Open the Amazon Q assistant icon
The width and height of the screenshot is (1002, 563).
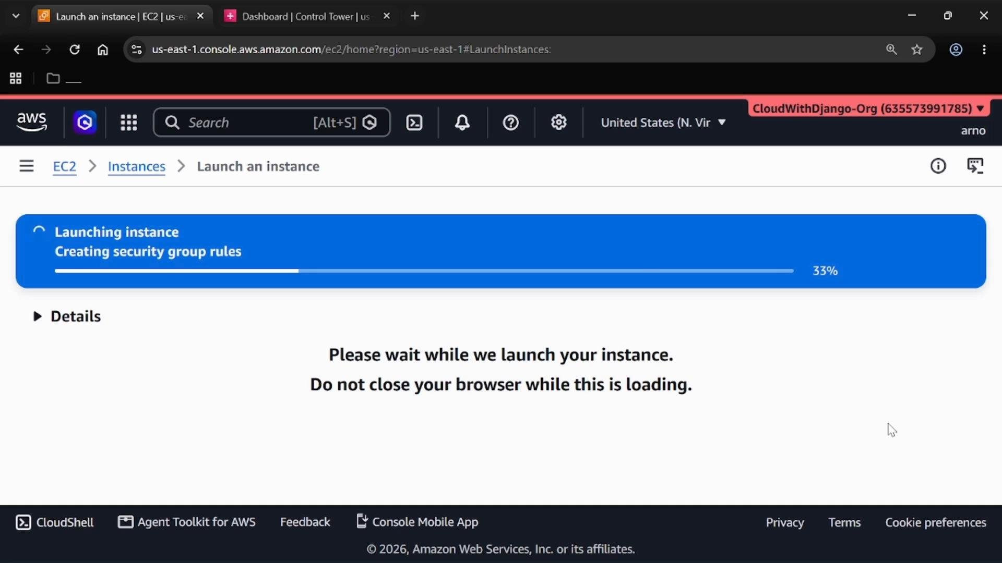click(85, 123)
